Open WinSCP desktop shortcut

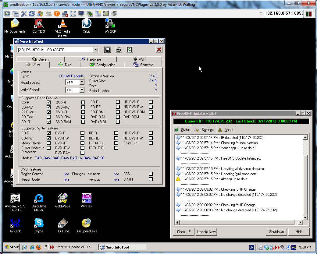[110, 26]
